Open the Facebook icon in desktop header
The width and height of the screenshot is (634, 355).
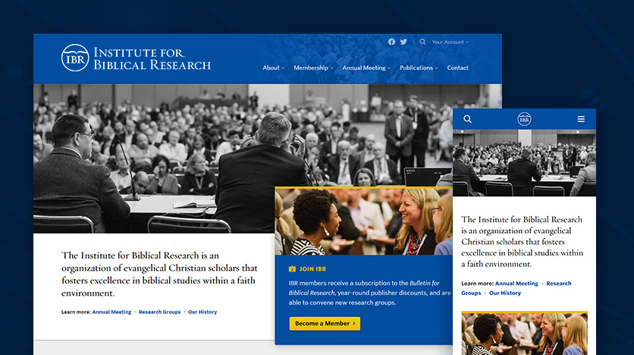[391, 42]
